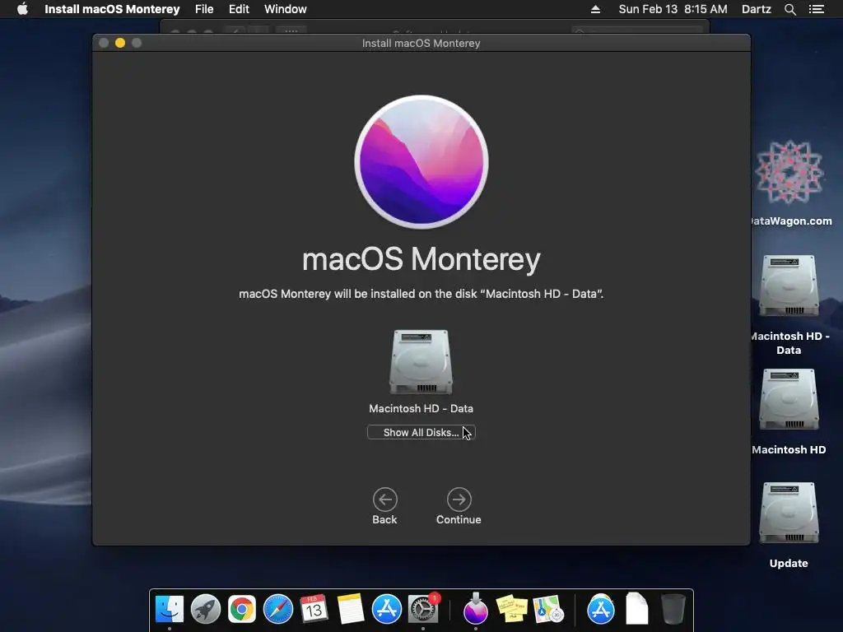
Task: Select the Macintosh HD - Data disk in installer
Action: pyautogui.click(x=421, y=362)
